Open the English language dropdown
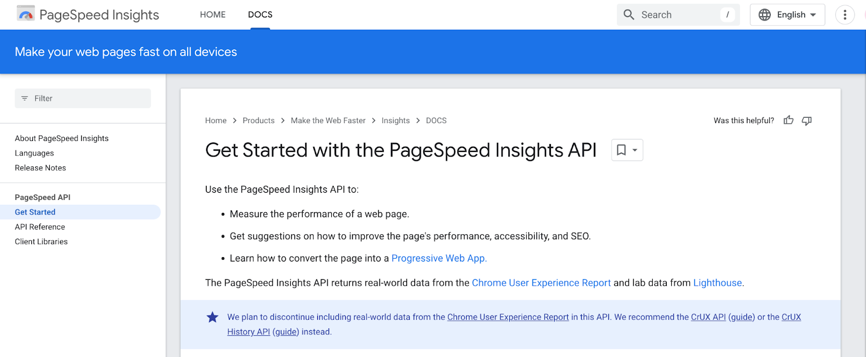866x357 pixels. pyautogui.click(x=787, y=15)
